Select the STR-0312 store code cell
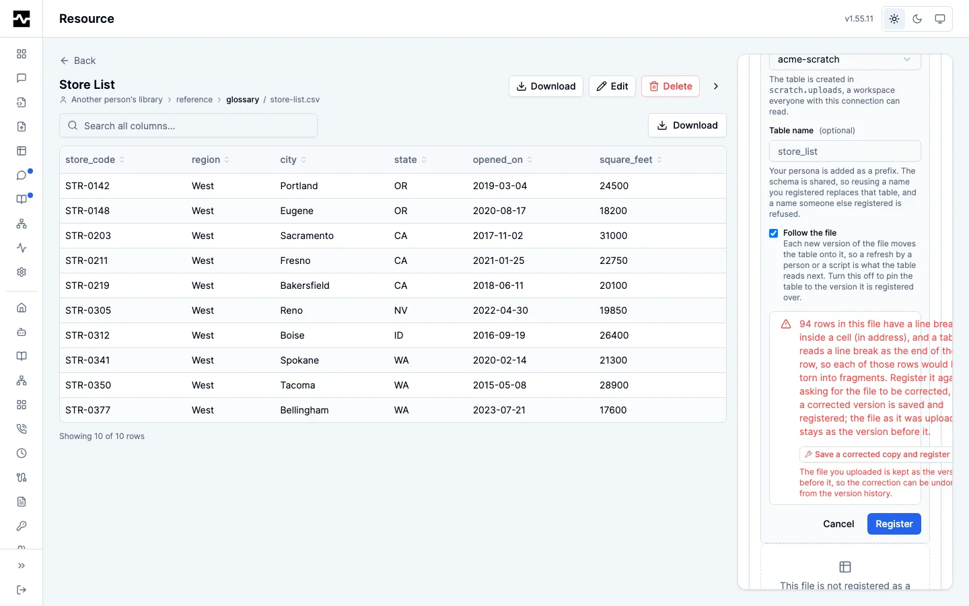The width and height of the screenshot is (969, 606). pyautogui.click(x=87, y=335)
